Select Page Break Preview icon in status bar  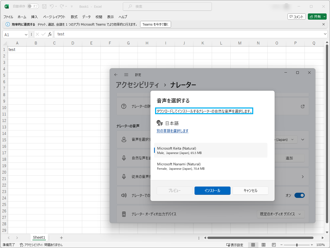(273, 245)
